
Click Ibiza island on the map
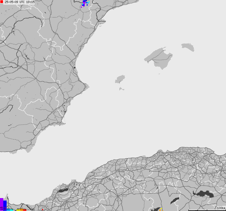(120, 79)
